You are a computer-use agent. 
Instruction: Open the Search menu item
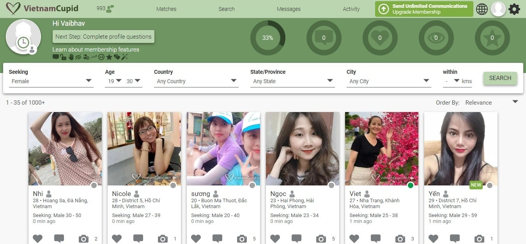tap(227, 9)
